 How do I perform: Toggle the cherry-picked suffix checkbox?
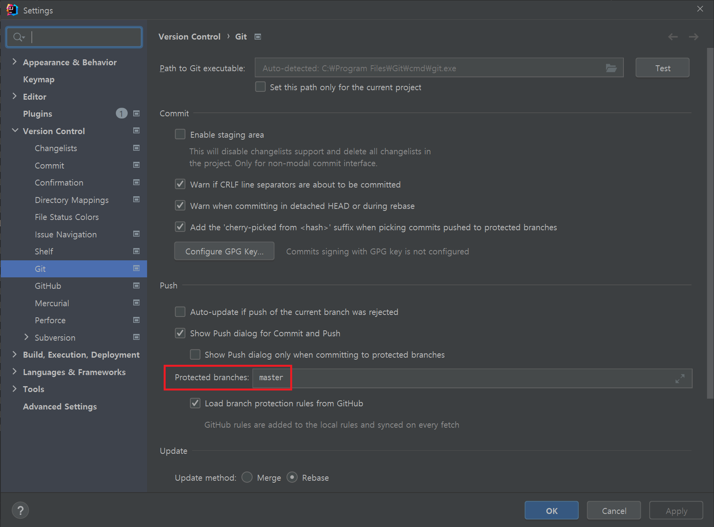point(180,227)
